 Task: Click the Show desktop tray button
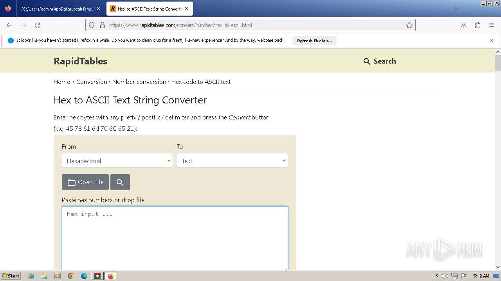[497, 276]
